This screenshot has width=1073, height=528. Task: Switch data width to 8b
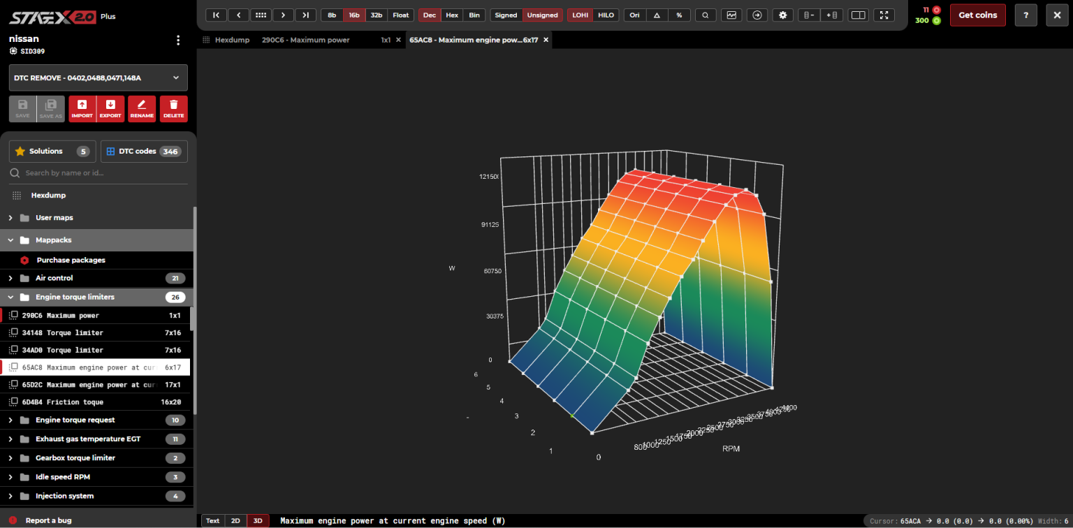(331, 15)
